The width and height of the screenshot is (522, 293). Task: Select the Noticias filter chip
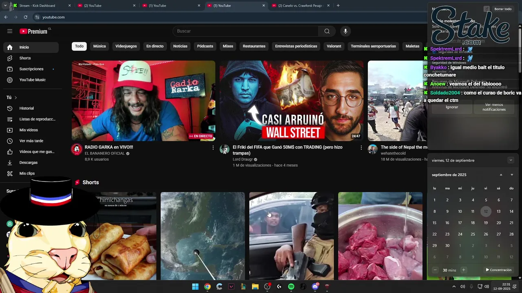coord(180,46)
